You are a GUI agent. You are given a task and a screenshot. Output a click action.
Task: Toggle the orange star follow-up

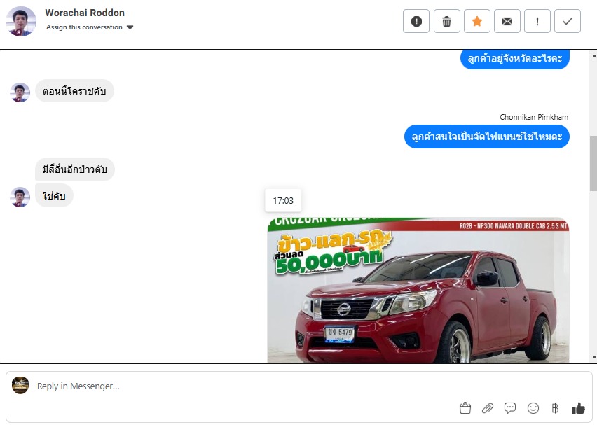click(x=476, y=21)
